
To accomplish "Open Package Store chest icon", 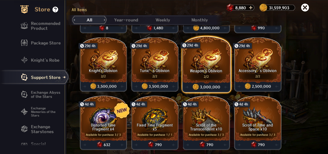I will pyautogui.click(x=24, y=43).
